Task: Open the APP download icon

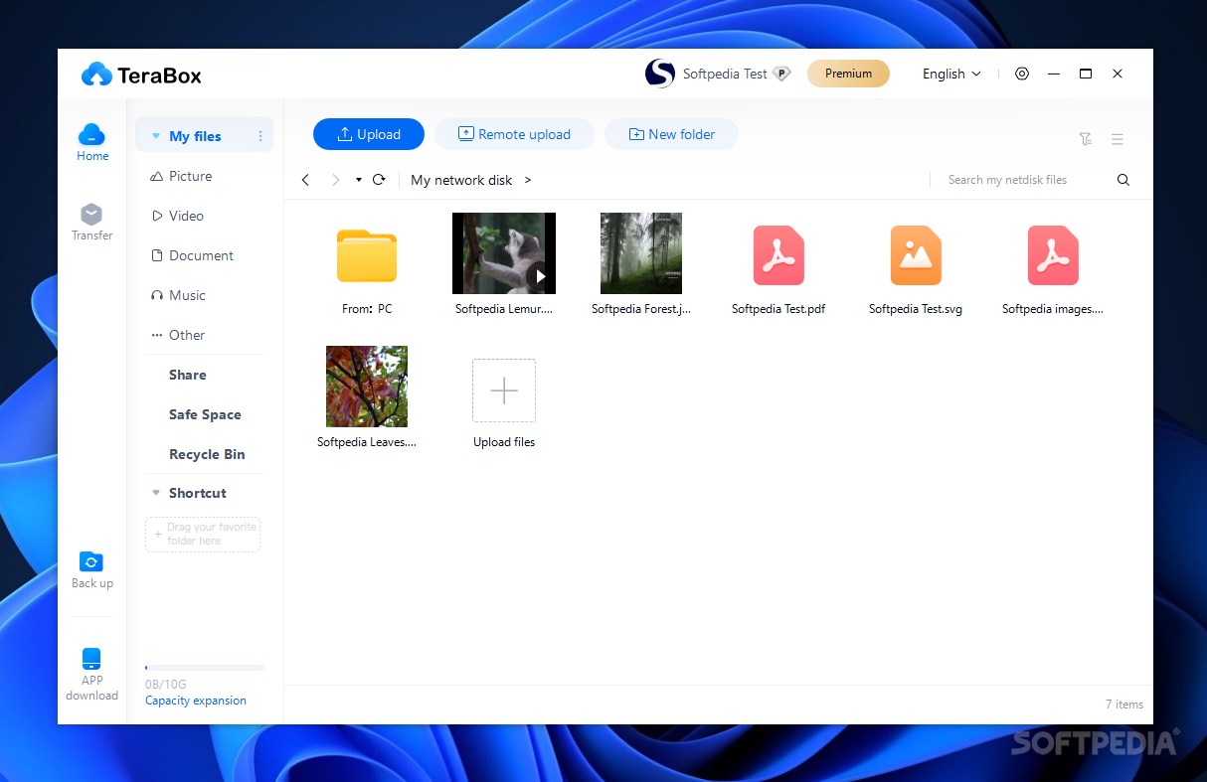Action: click(91, 659)
